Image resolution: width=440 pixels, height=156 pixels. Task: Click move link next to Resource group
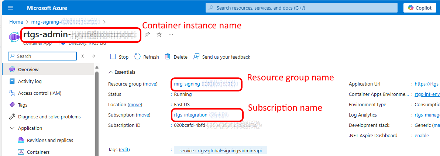point(150,84)
